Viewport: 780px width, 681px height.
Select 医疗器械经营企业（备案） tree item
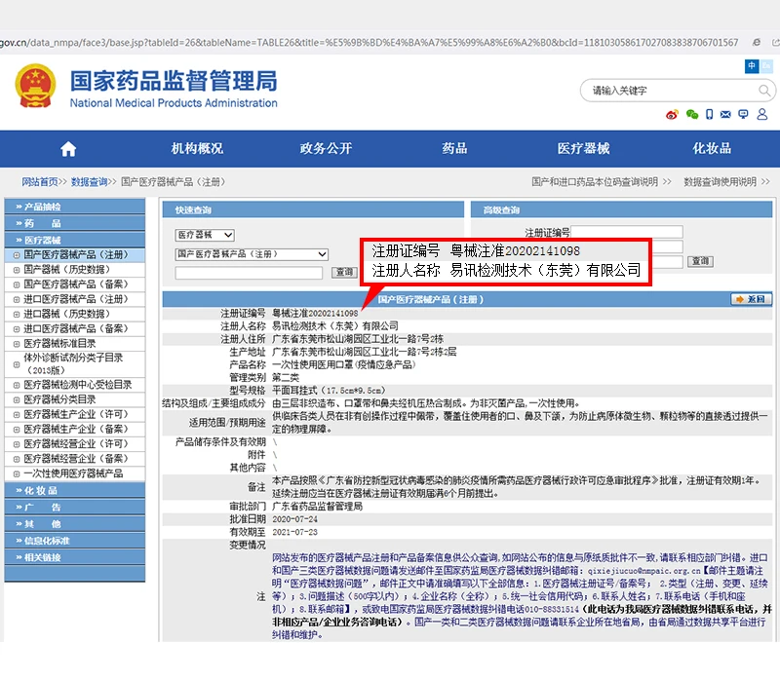pyautogui.click(x=76, y=459)
